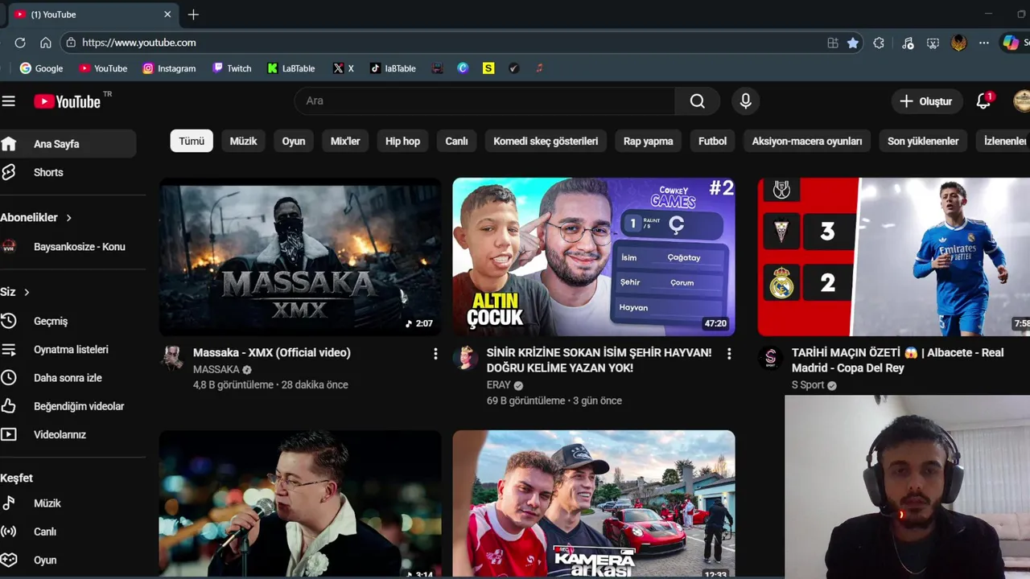This screenshot has width=1030, height=579.
Task: Open the screenshot scissors tool icon
Action: click(933, 43)
